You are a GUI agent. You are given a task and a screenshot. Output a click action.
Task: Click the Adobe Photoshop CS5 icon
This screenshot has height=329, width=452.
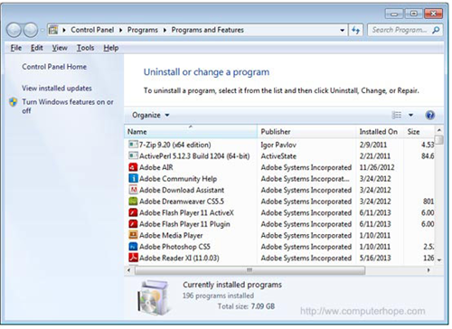click(x=133, y=247)
